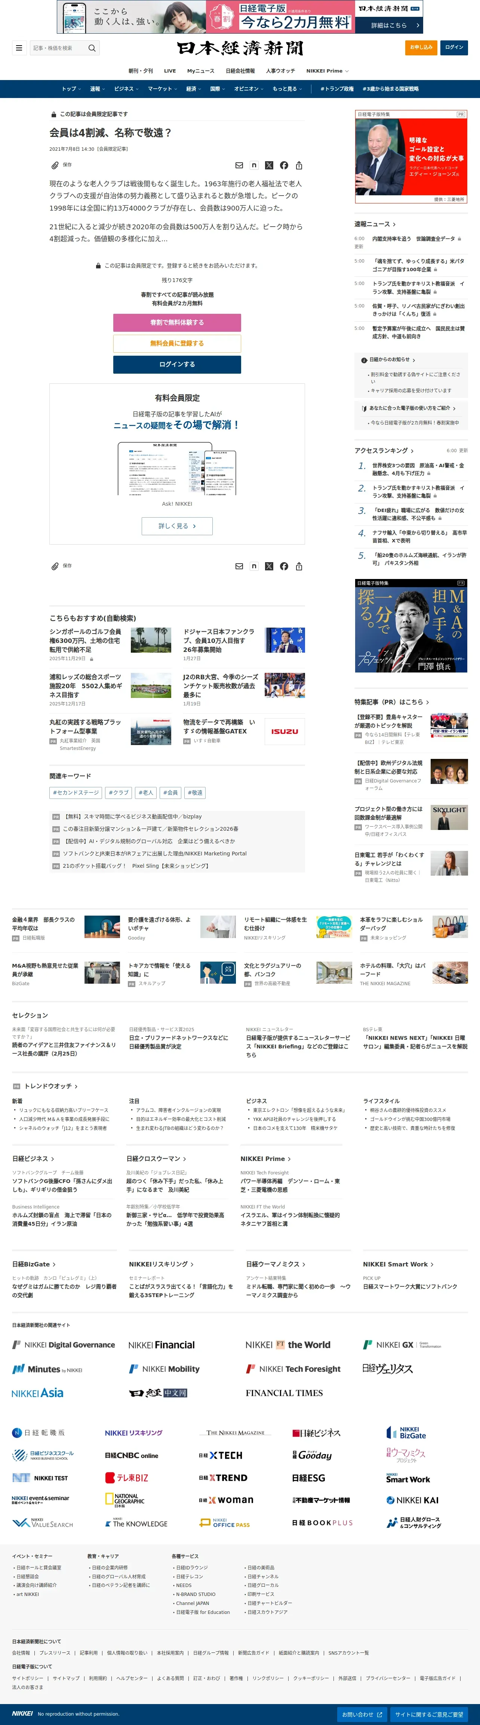Expand the NIKKEI Prime dropdown in the top menu

(327, 71)
